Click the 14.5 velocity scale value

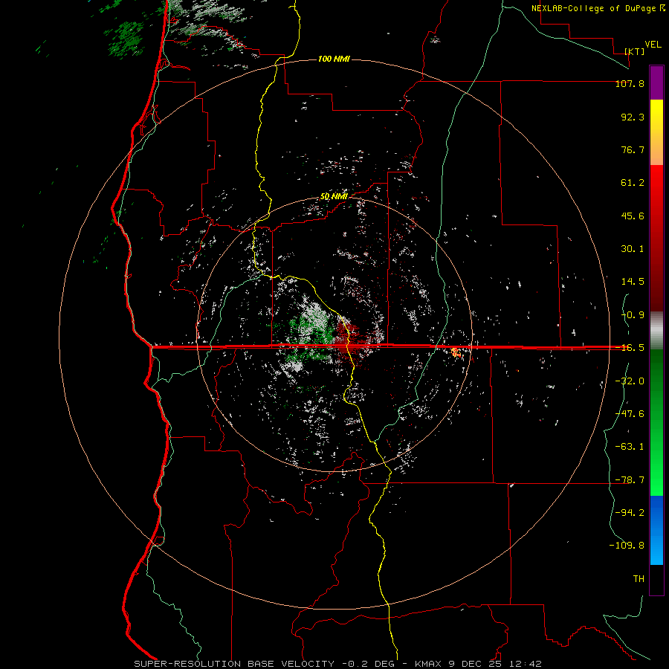pyautogui.click(x=633, y=282)
